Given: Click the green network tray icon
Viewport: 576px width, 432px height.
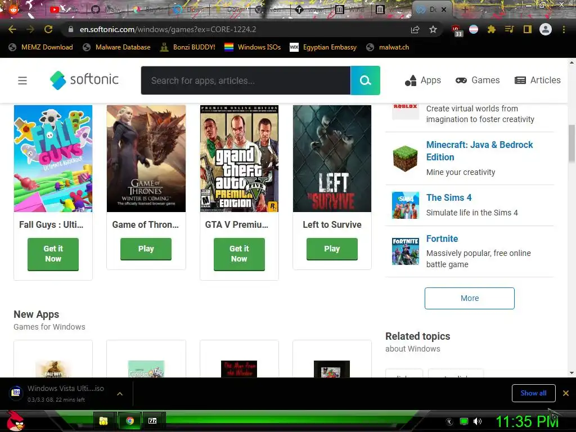Looking at the screenshot, I should (x=464, y=421).
